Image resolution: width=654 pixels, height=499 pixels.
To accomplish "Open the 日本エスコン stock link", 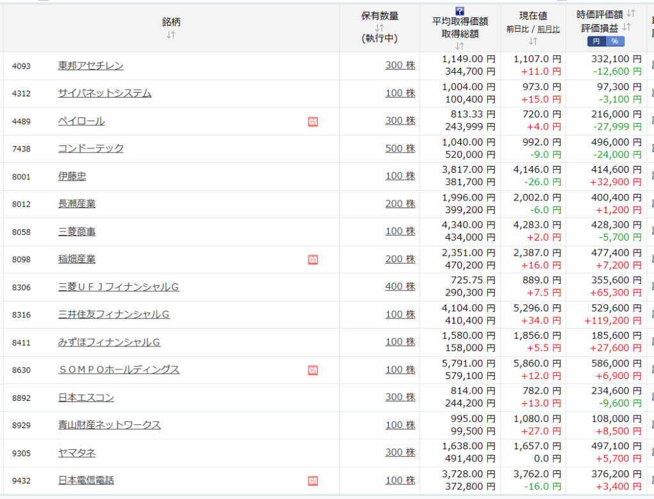I will 86,398.
